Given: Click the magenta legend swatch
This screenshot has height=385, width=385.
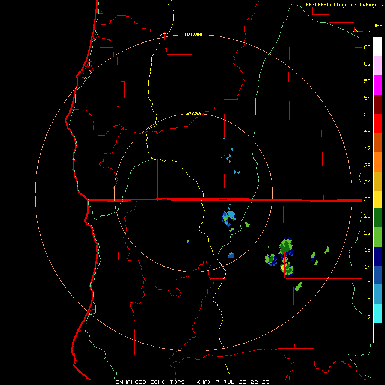Looking at the screenshot, I should point(378,85).
